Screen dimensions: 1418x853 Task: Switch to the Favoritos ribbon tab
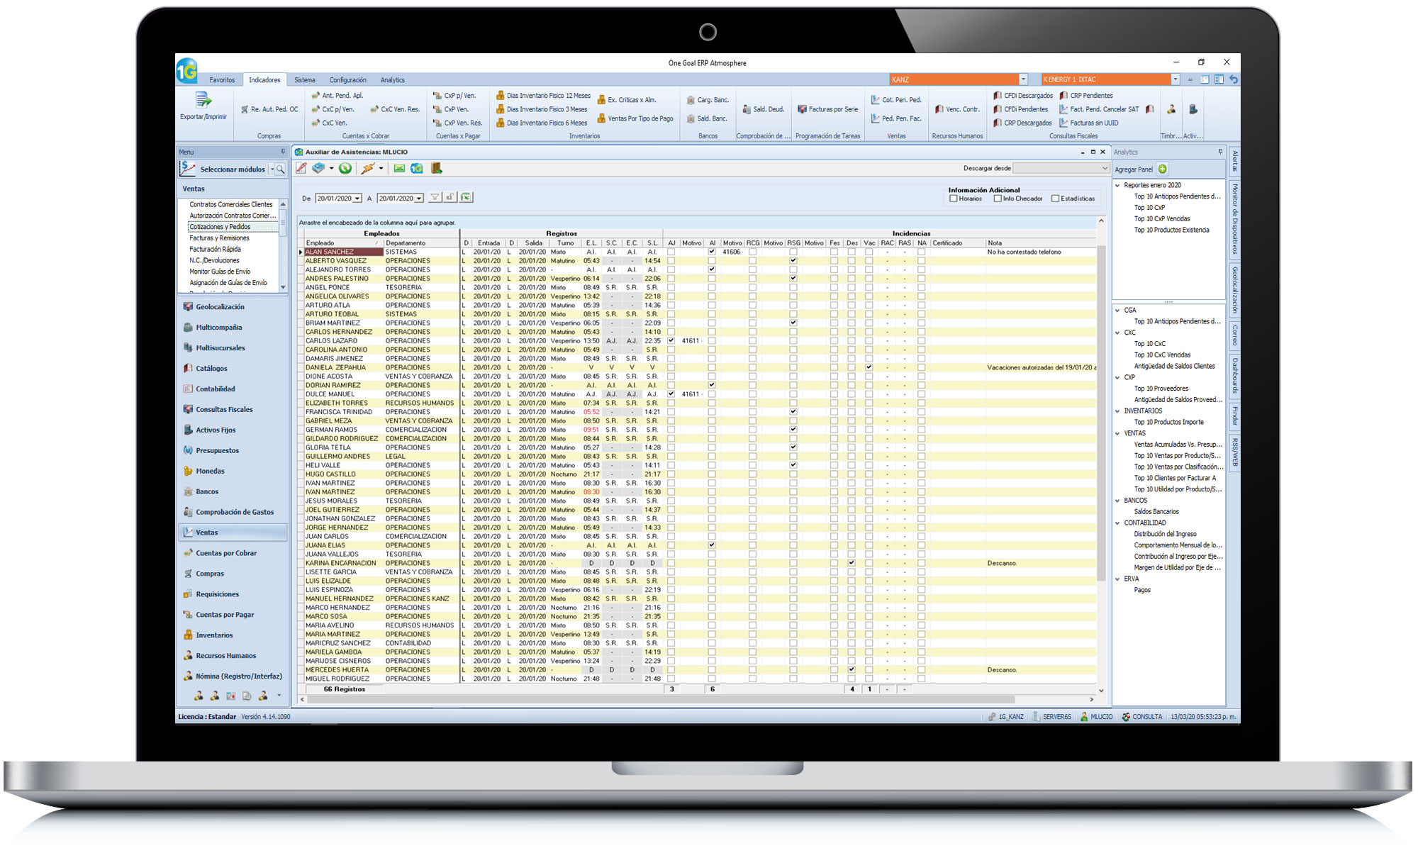pyautogui.click(x=222, y=80)
